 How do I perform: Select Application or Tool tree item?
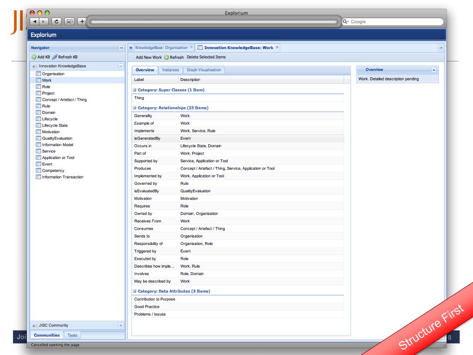[x=58, y=158]
